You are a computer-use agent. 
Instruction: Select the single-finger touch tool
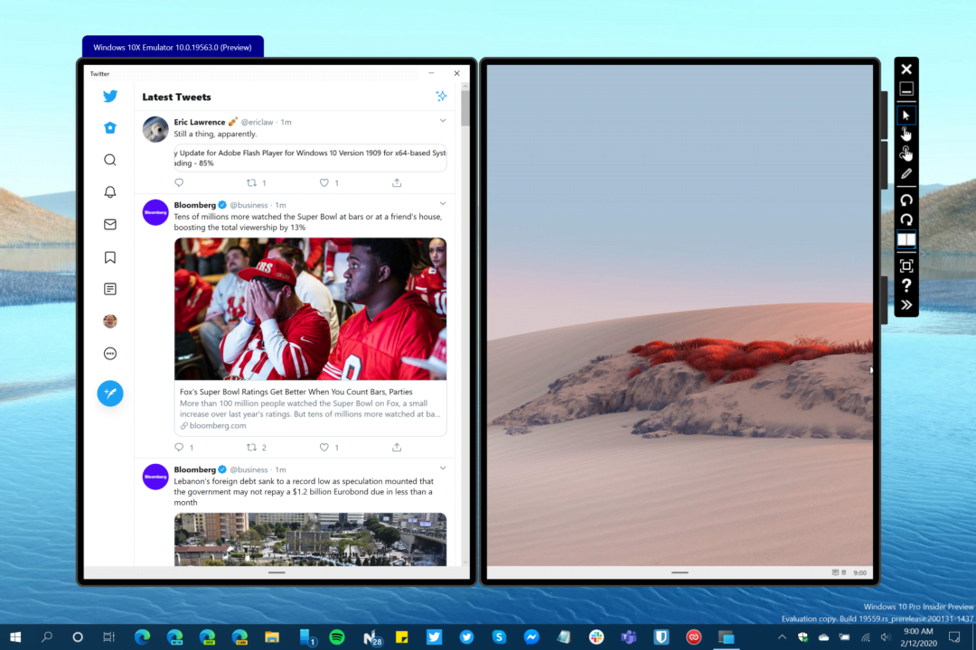906,134
